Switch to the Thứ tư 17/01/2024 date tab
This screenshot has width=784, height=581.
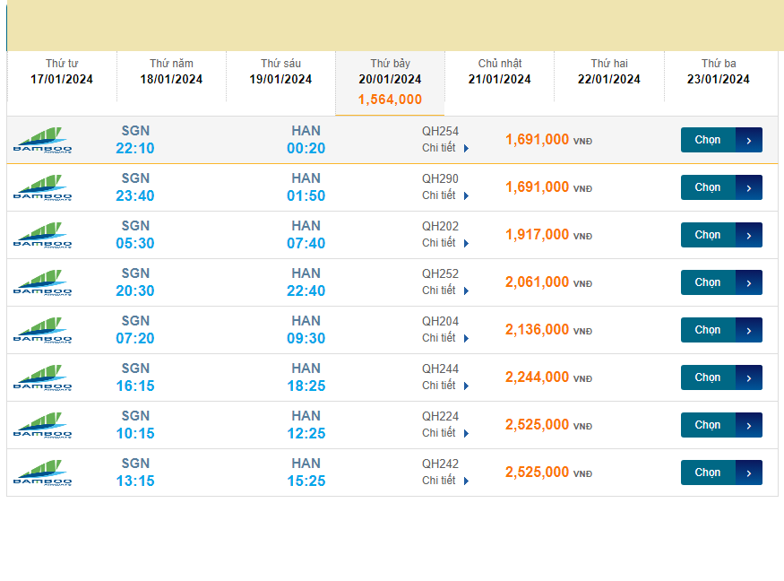pyautogui.click(x=62, y=72)
